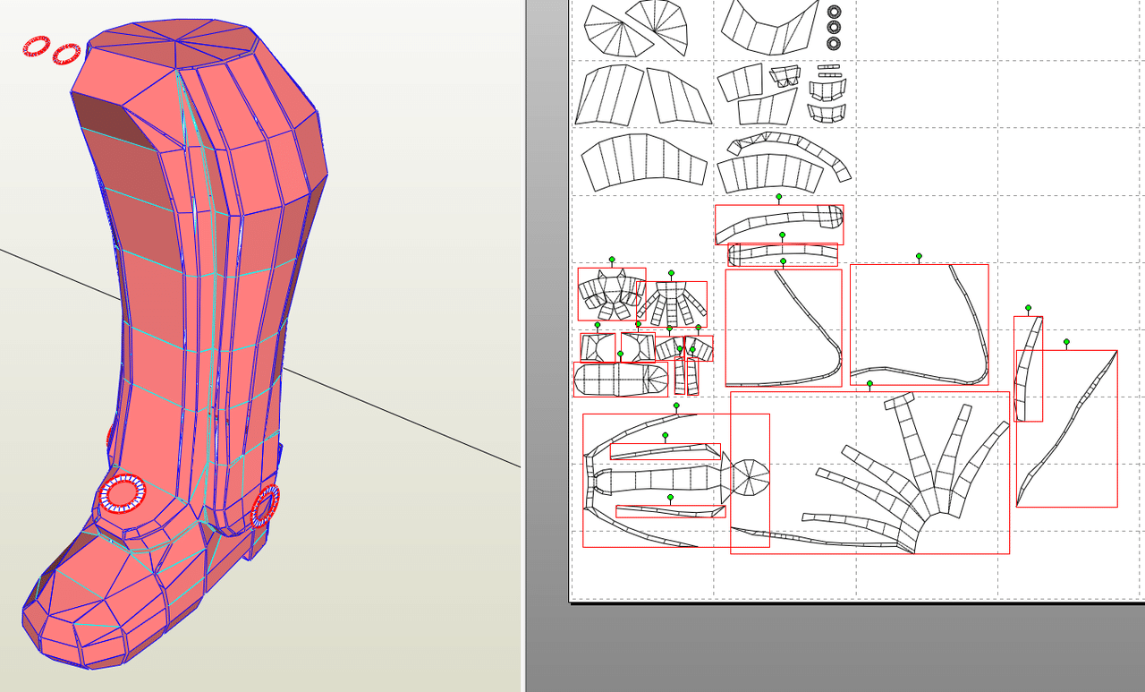Select the right trapezoid panel in second row

tap(679, 96)
